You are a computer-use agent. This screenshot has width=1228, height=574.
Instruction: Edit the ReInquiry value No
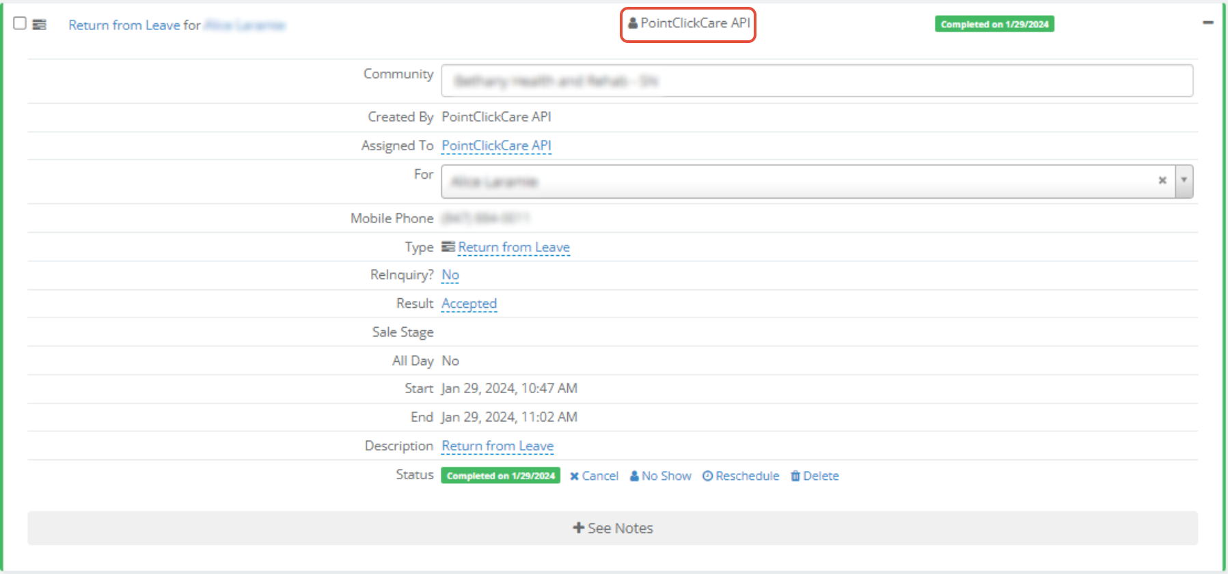point(450,274)
